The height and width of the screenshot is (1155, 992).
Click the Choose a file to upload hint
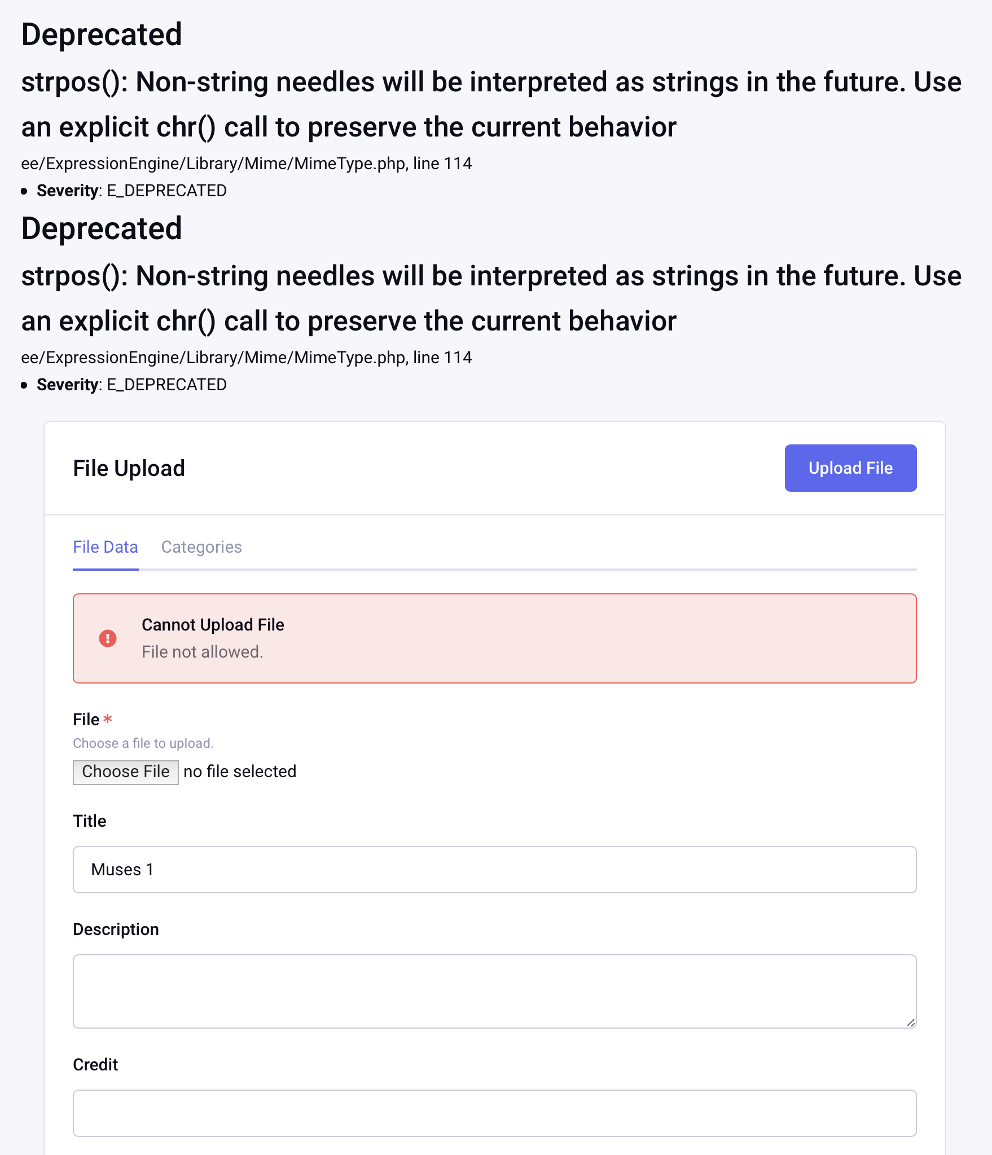pyautogui.click(x=143, y=743)
